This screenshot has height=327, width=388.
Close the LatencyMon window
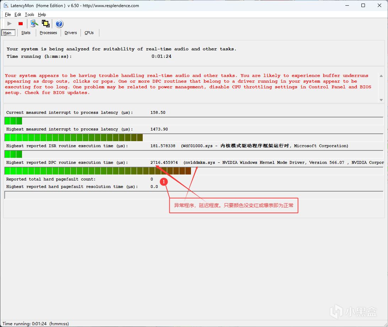[379, 5]
